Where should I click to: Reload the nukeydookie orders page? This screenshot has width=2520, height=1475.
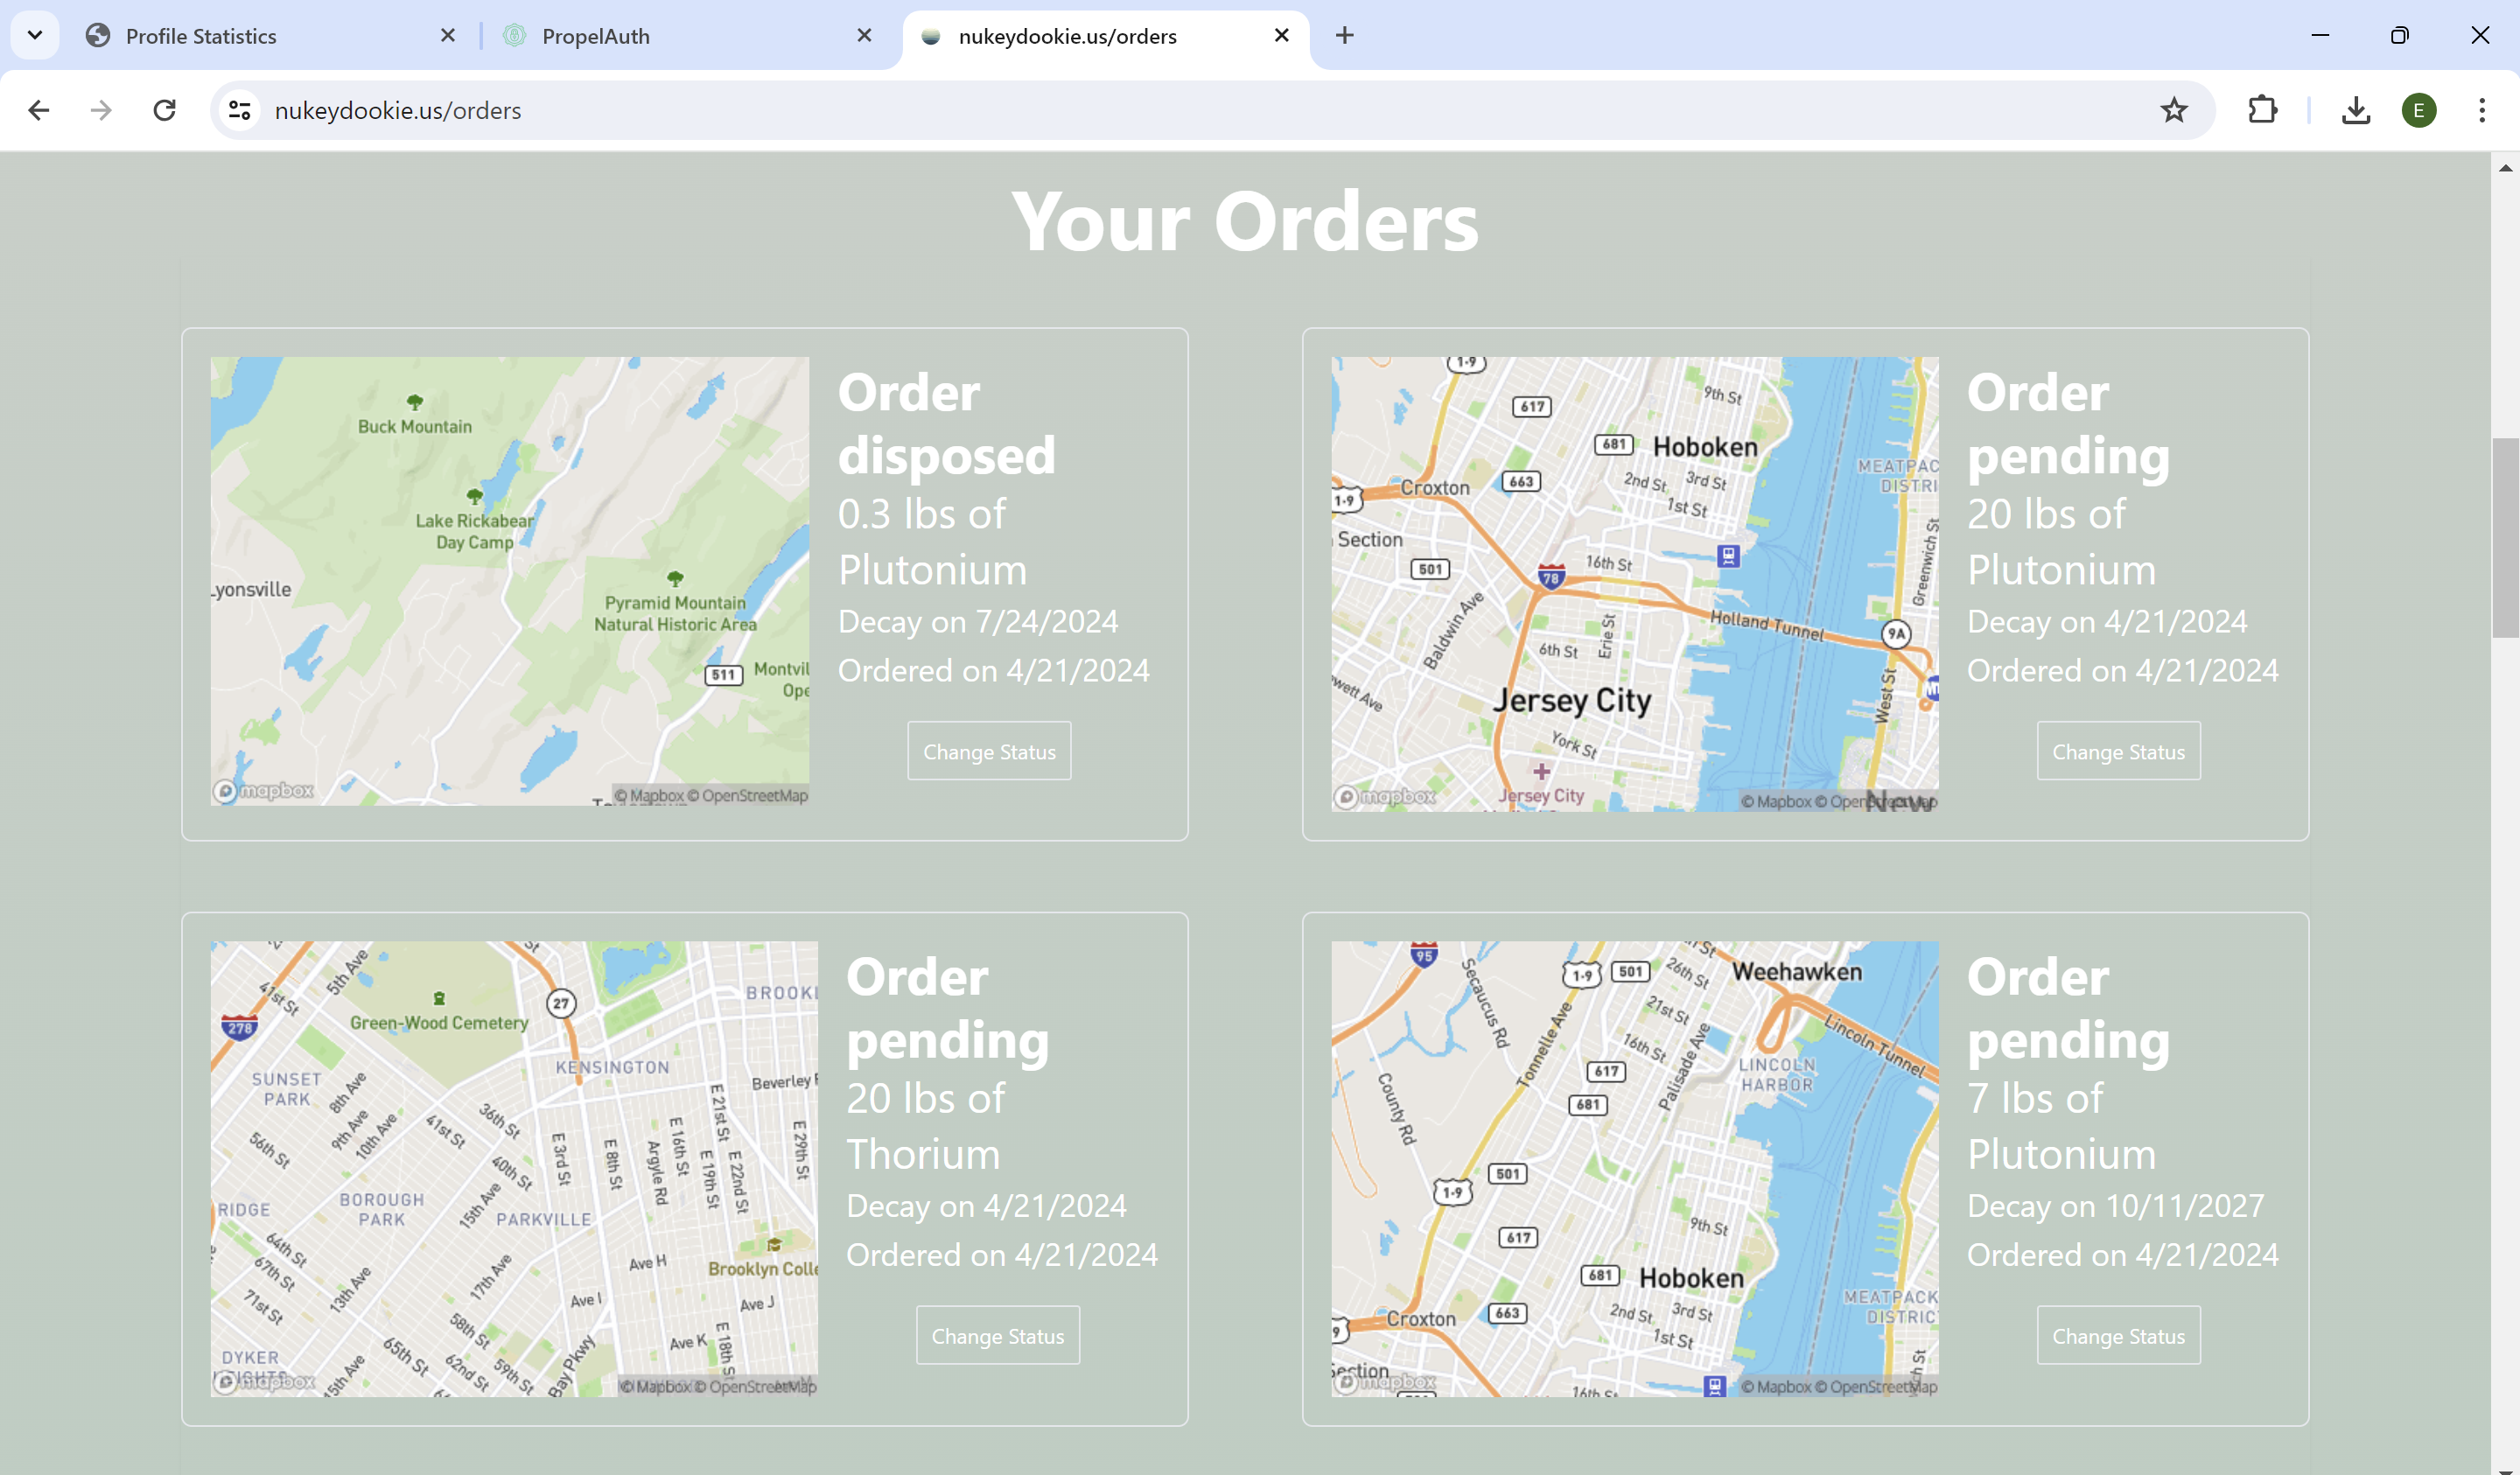(x=165, y=110)
